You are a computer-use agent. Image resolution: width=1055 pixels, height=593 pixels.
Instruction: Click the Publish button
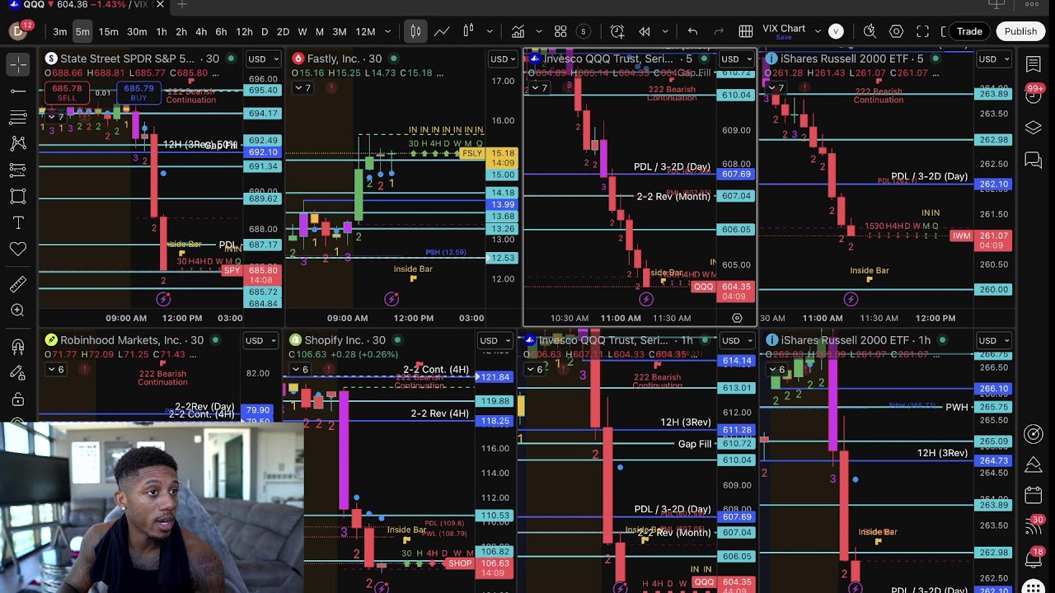(1020, 31)
